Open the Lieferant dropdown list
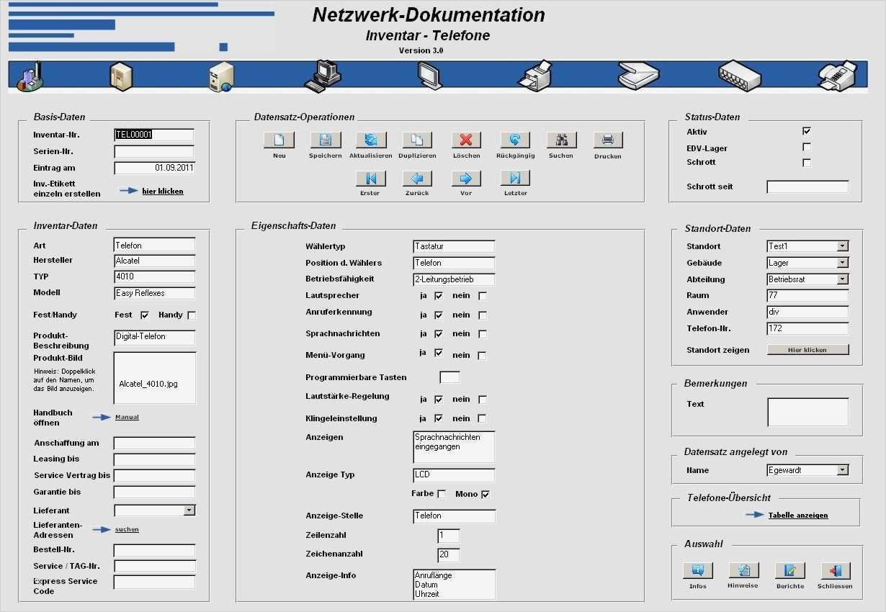 [x=189, y=510]
